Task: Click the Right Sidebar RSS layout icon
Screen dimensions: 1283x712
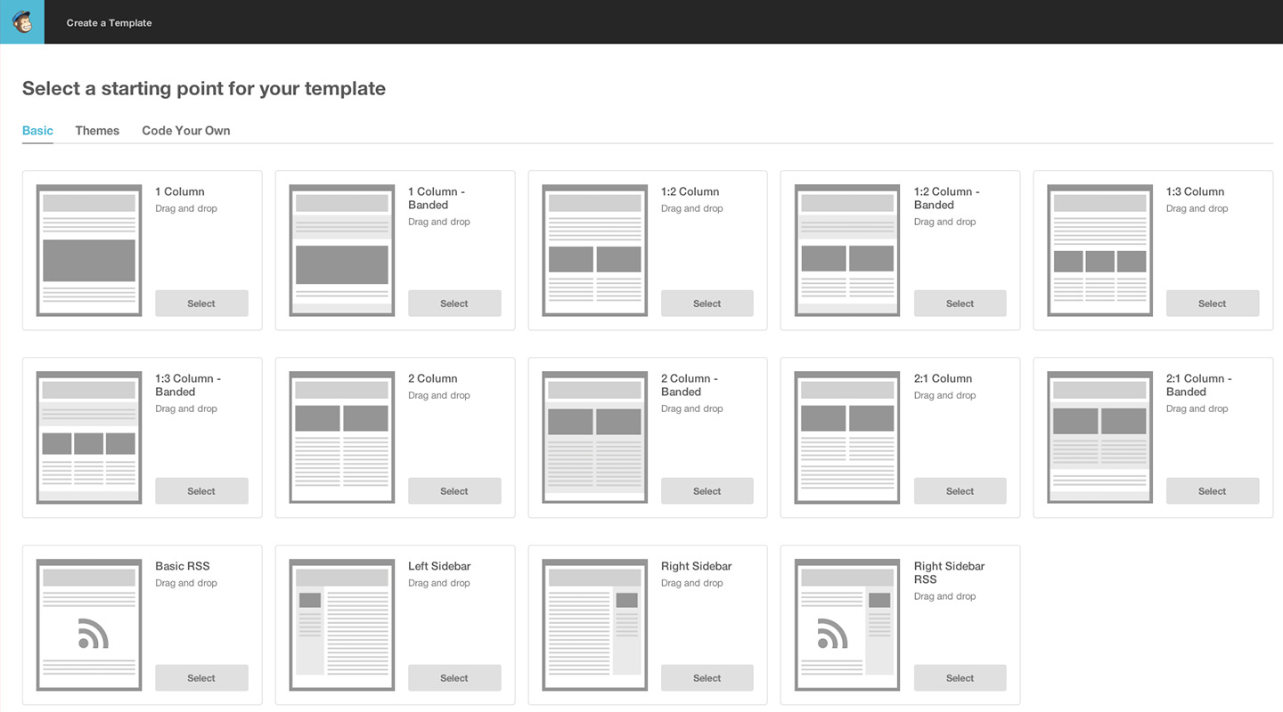Action: click(847, 625)
